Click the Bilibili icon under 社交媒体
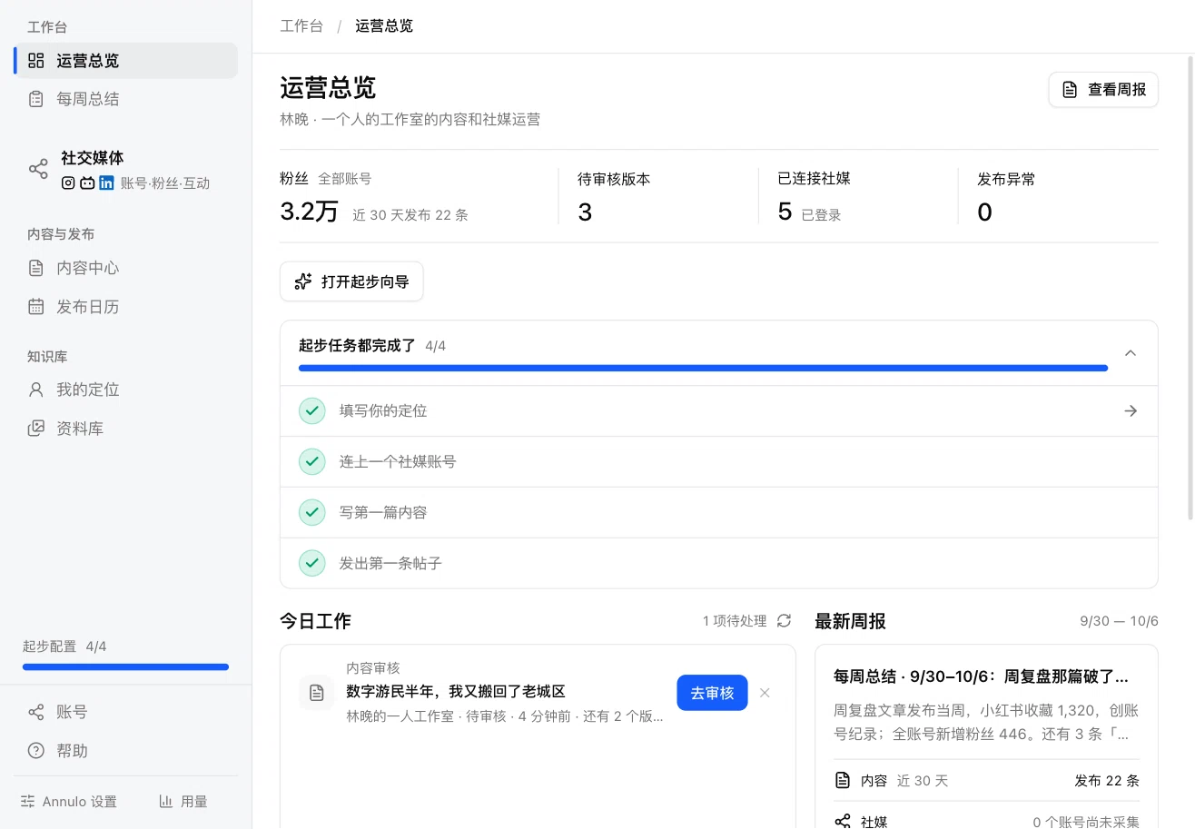Viewport: 1195px width, 829px height. pos(87,183)
